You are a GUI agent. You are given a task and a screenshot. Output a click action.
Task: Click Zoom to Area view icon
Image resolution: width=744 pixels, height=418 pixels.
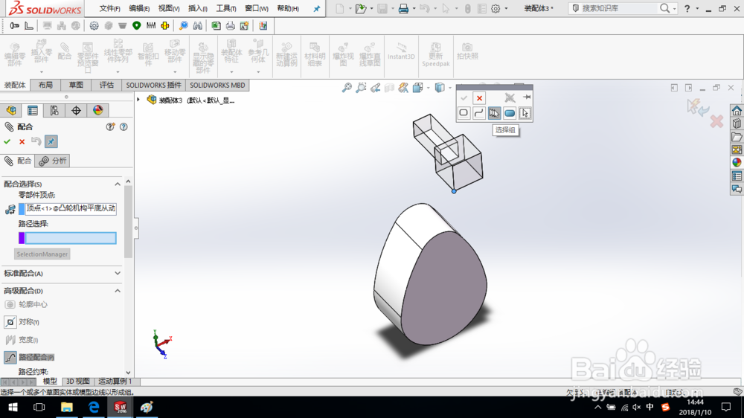coord(361,87)
